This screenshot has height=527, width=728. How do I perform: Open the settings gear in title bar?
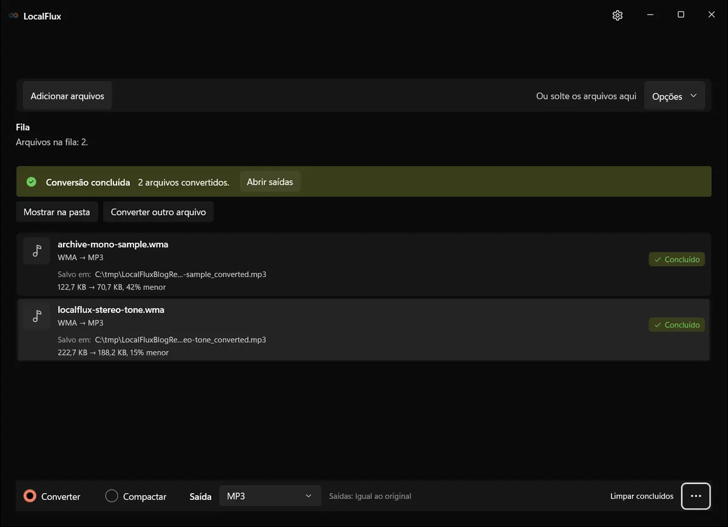point(618,15)
